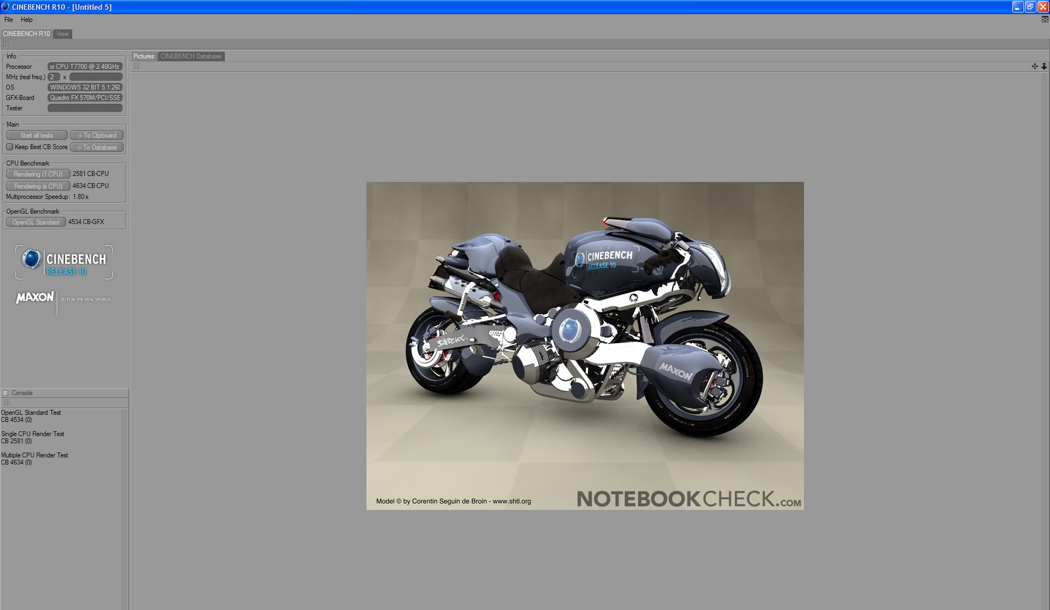This screenshot has height=610, width=1050.
Task: Click "CB 4534 (0)" console entry
Action: [x=16, y=420]
